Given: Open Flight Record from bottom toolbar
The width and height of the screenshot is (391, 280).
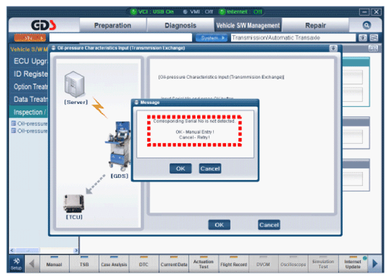Looking at the screenshot, I should (234, 264).
